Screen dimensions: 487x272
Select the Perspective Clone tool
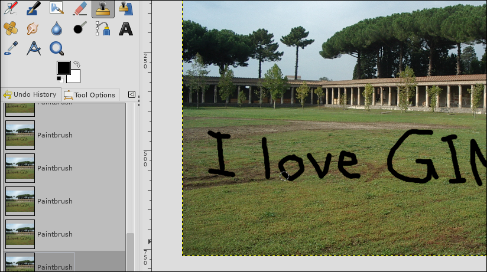coord(126,8)
